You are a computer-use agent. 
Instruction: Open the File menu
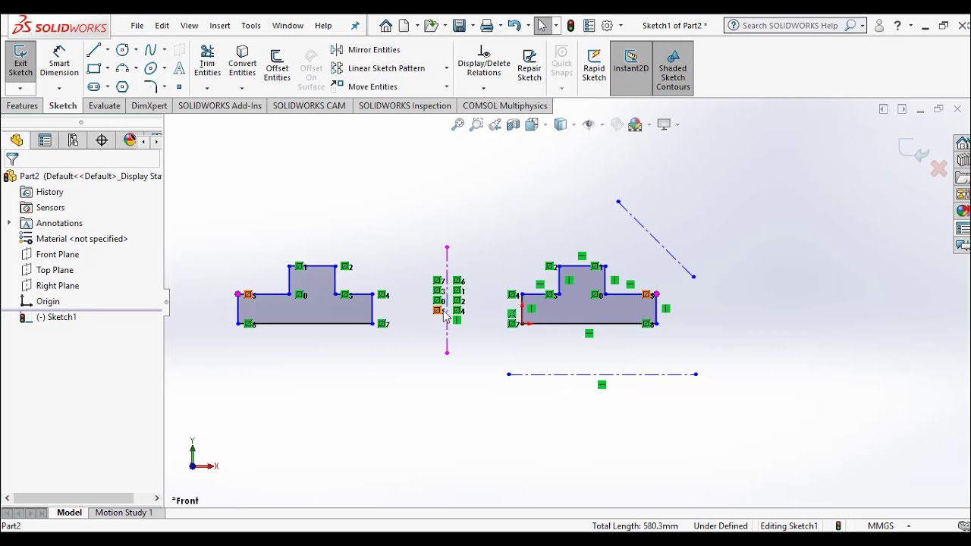coord(137,26)
